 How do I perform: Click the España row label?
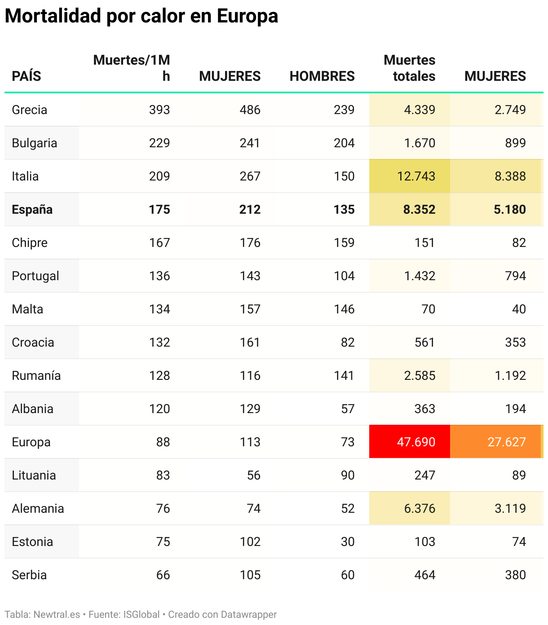coord(32,209)
